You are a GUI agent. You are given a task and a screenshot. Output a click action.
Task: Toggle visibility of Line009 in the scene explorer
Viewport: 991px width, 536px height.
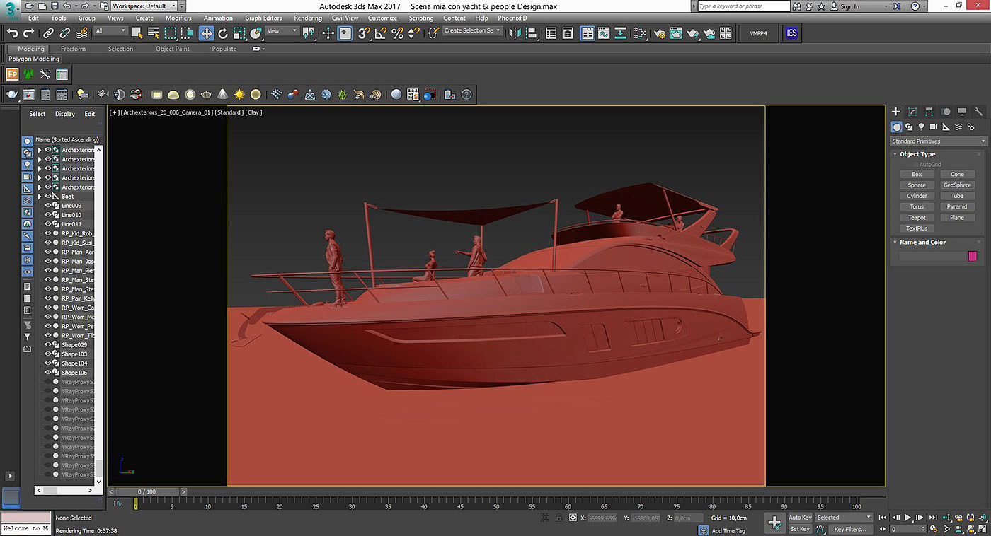pos(48,206)
